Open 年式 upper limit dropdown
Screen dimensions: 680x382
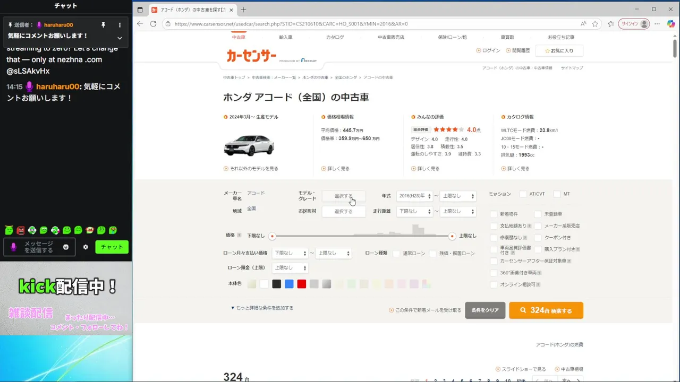(x=458, y=196)
